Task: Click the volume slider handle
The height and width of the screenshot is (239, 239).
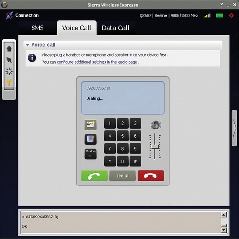Action: [155, 147]
